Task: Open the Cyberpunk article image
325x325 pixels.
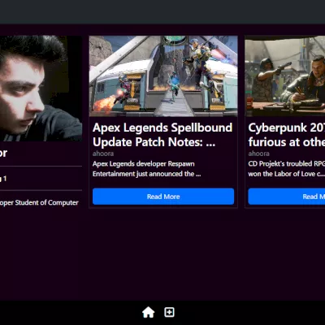Action: [x=285, y=76]
